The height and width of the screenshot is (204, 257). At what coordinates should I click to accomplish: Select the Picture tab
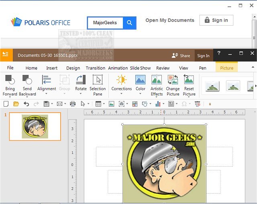pos(226,68)
